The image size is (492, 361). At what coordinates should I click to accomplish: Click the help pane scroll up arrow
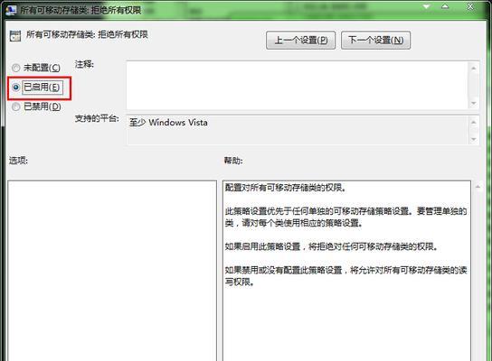point(478,187)
